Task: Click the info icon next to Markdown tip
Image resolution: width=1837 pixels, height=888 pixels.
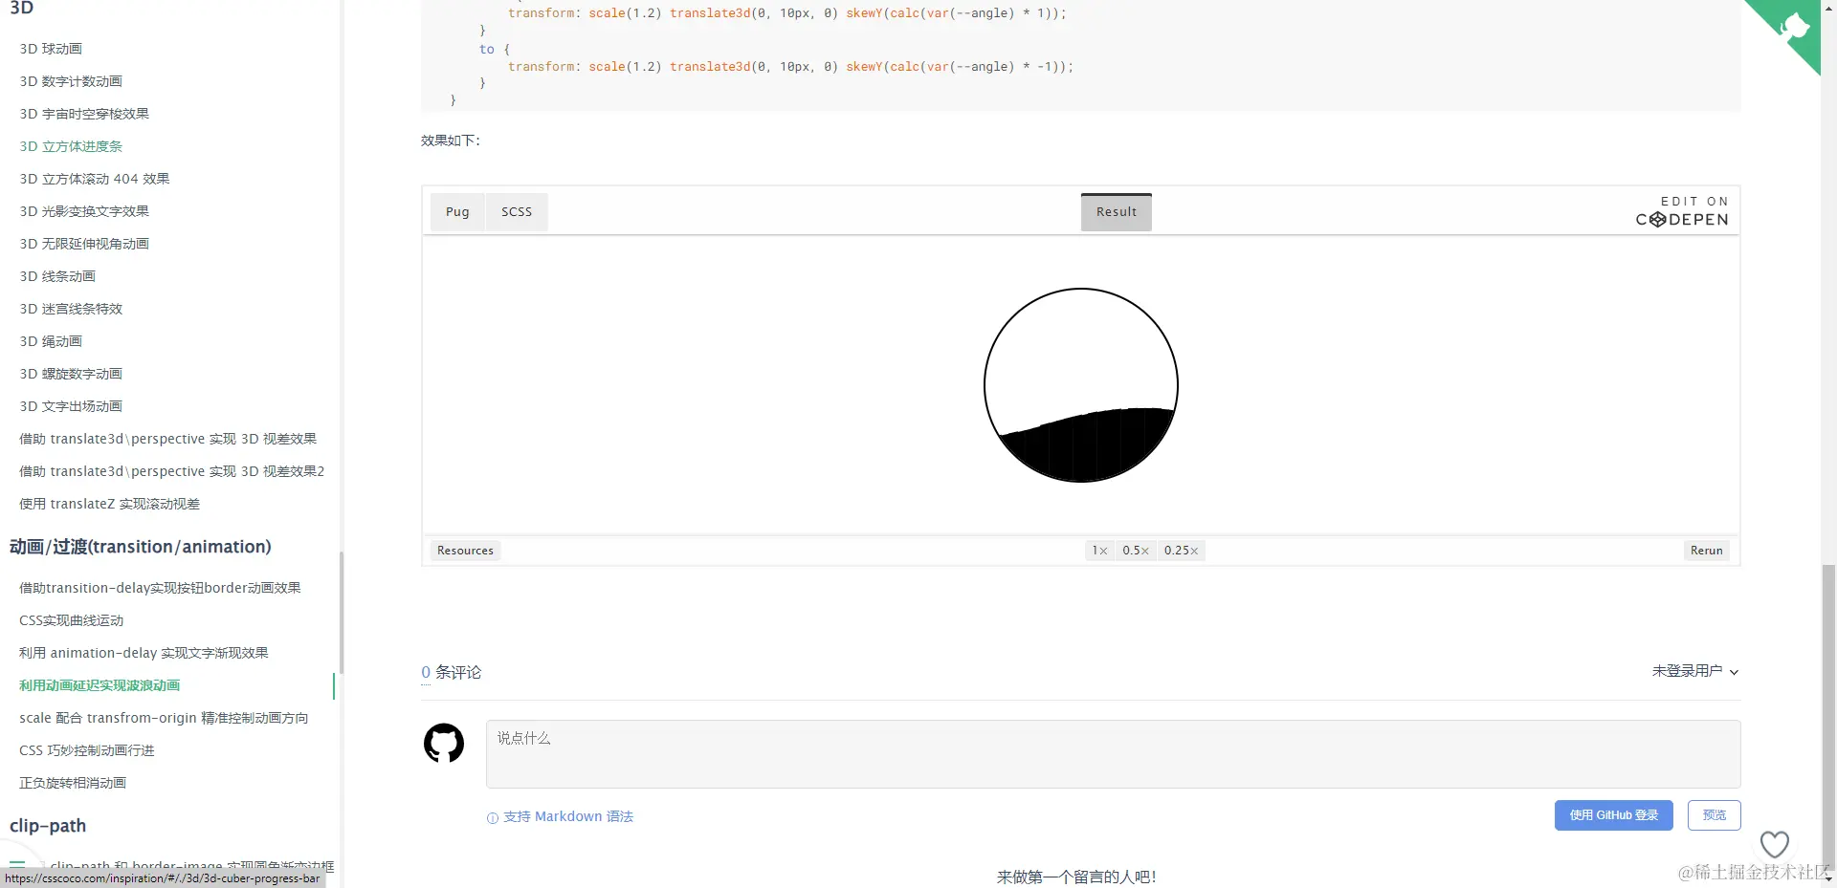Action: pyautogui.click(x=492, y=818)
